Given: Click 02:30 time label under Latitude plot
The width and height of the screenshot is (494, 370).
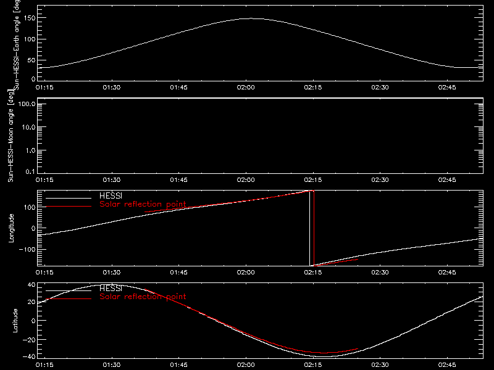Looking at the screenshot, I should tap(380, 364).
